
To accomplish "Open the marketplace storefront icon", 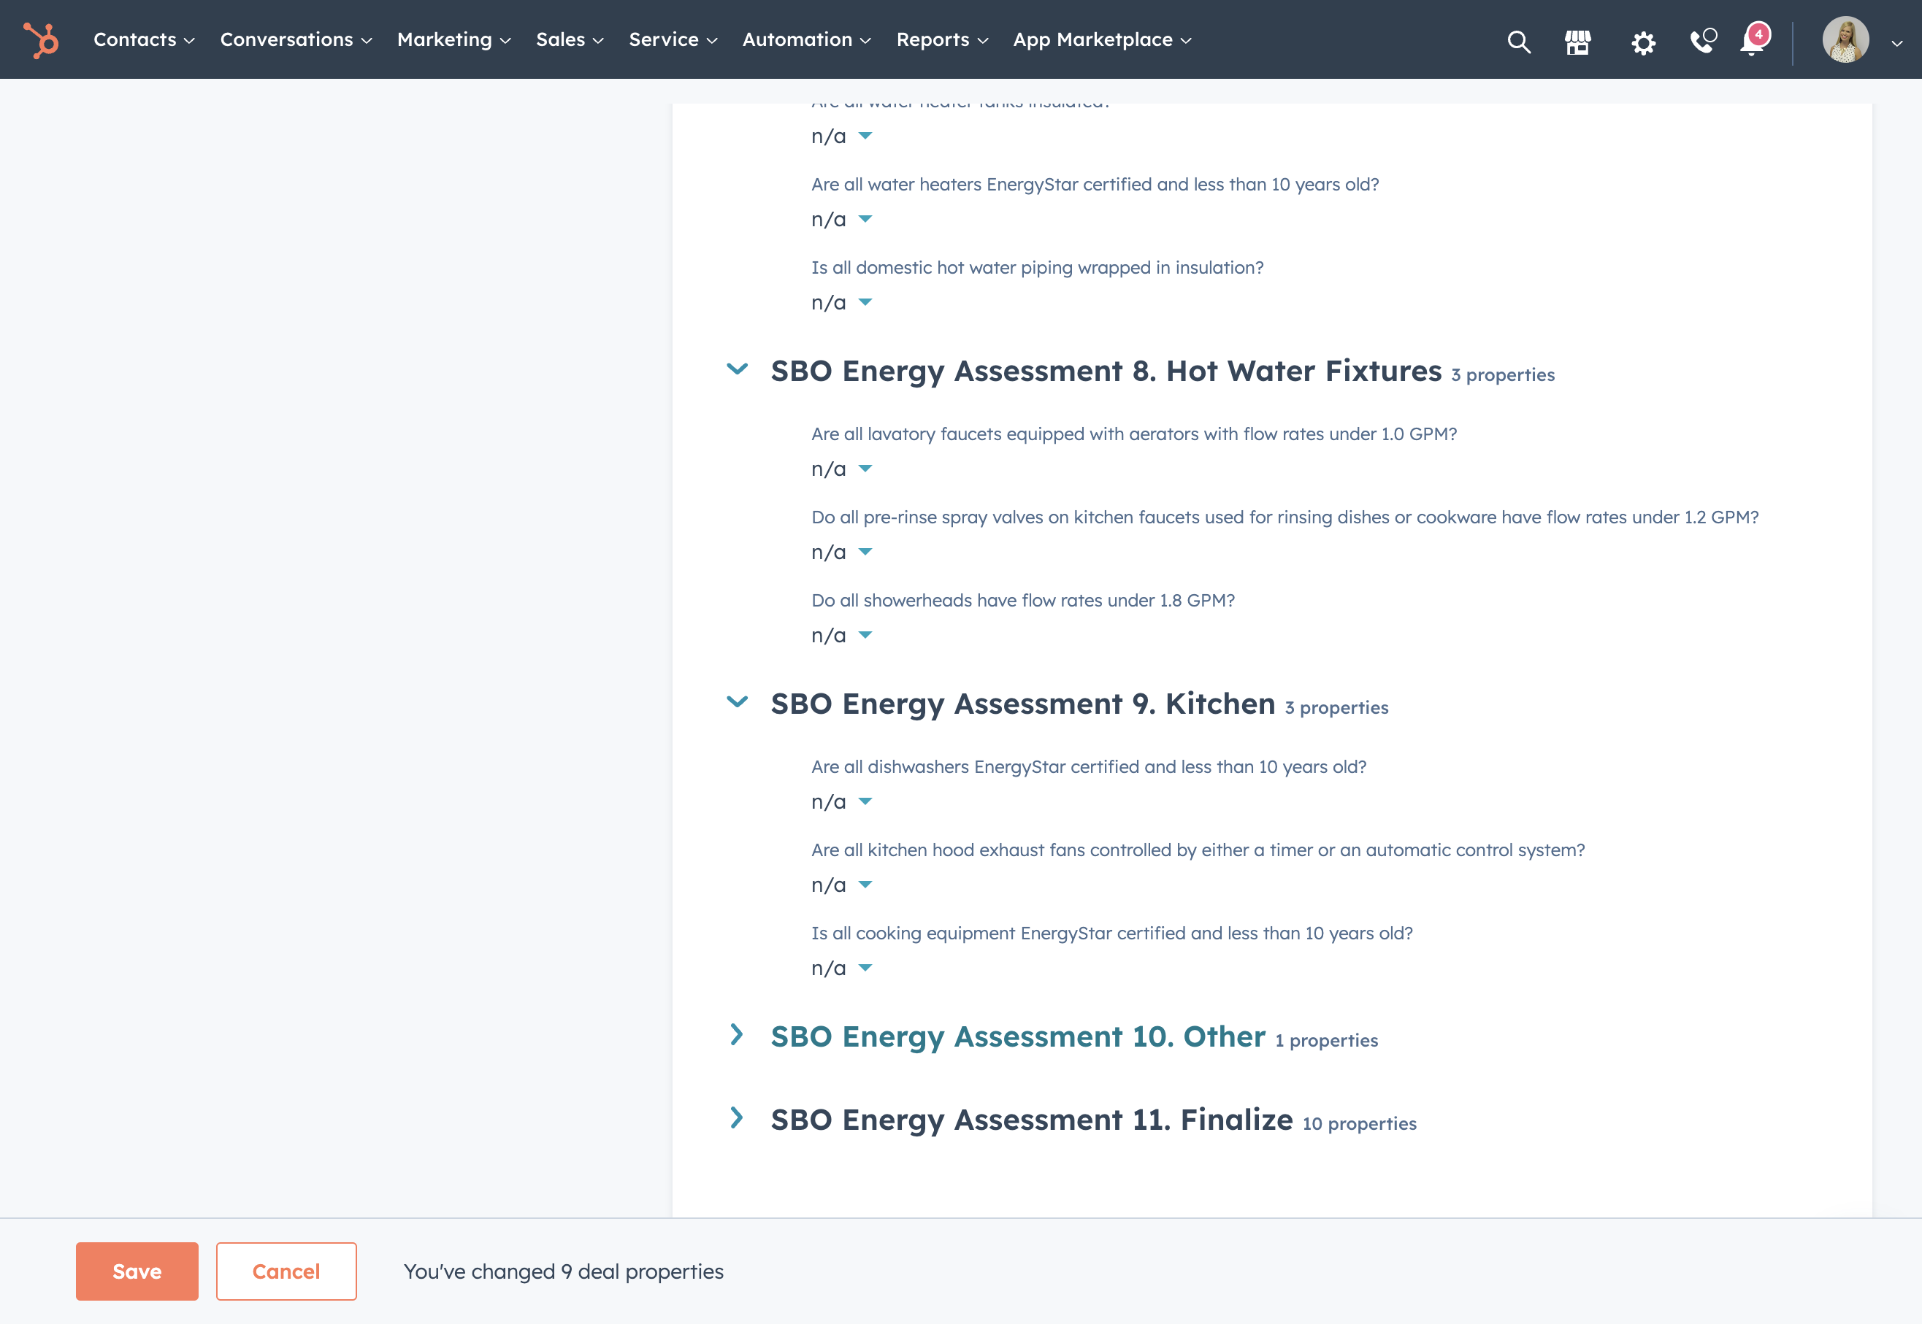I will point(1577,42).
